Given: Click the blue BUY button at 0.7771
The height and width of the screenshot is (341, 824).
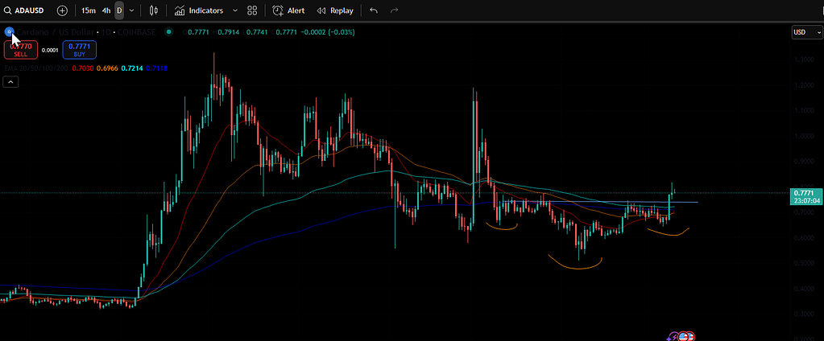Looking at the screenshot, I should click(79, 50).
